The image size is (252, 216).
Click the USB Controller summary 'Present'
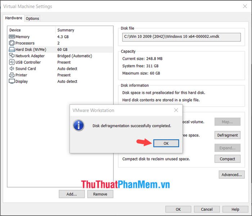64,62
